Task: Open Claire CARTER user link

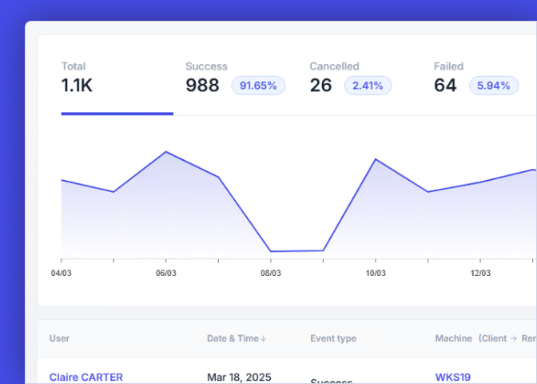Action: point(86,377)
